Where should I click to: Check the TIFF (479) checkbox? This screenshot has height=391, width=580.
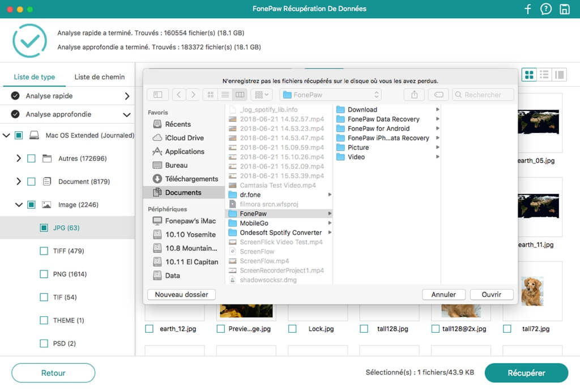pyautogui.click(x=44, y=251)
